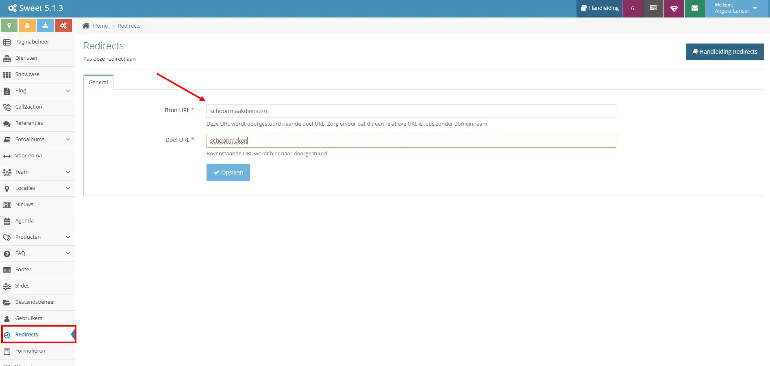Image resolution: width=770 pixels, height=366 pixels.
Task: Open Referenties in the sidebar
Action: 37,123
